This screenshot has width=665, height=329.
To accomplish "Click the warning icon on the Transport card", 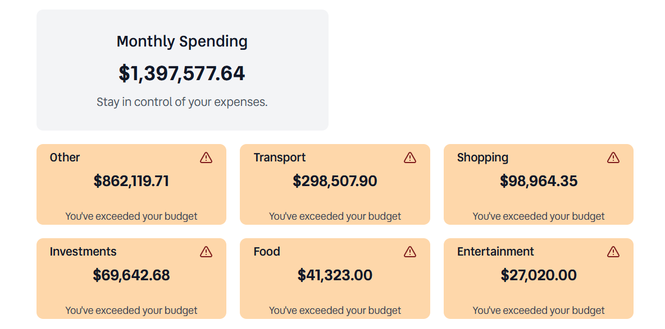I will [409, 157].
